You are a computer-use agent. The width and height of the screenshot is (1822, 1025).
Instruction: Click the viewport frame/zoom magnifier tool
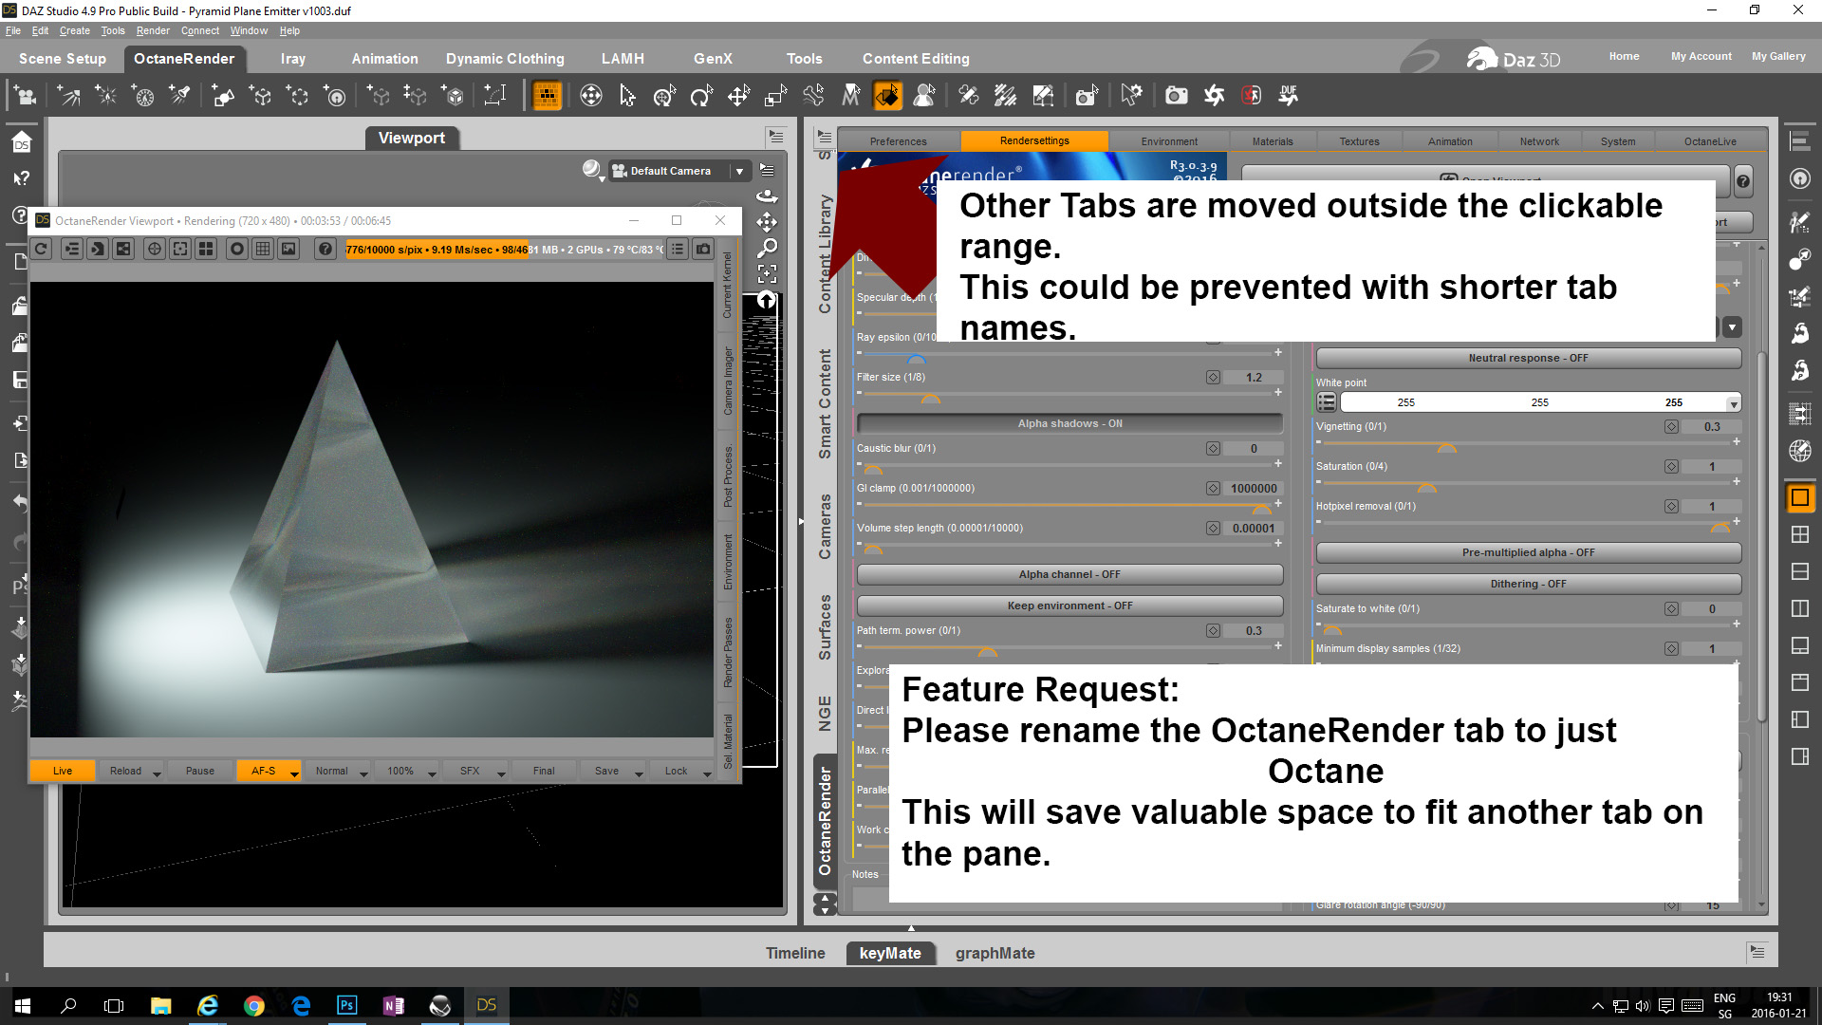tap(767, 248)
